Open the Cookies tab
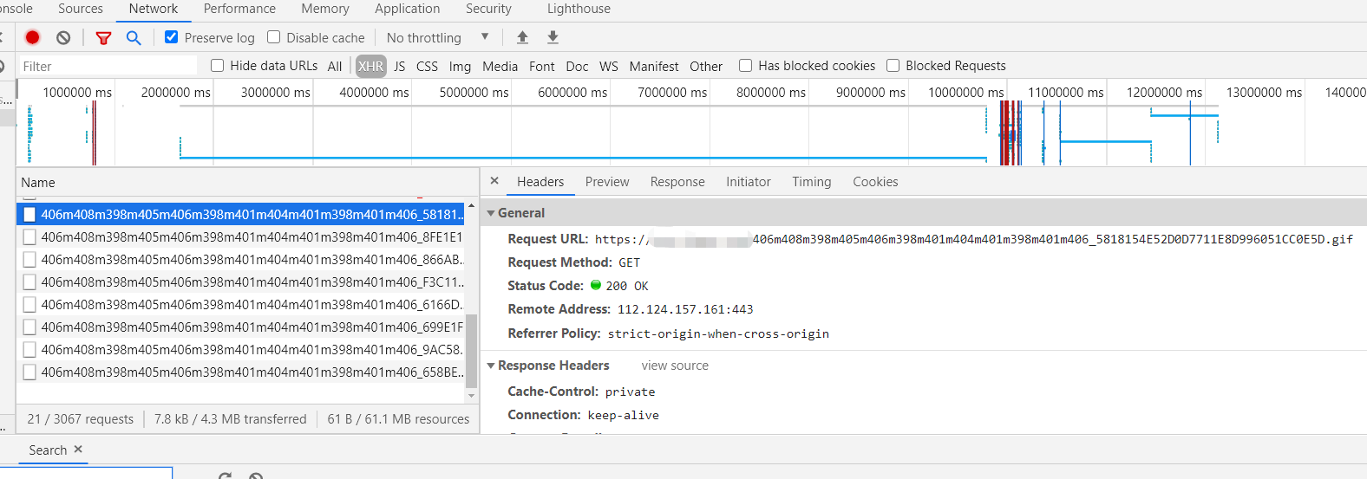 click(875, 182)
